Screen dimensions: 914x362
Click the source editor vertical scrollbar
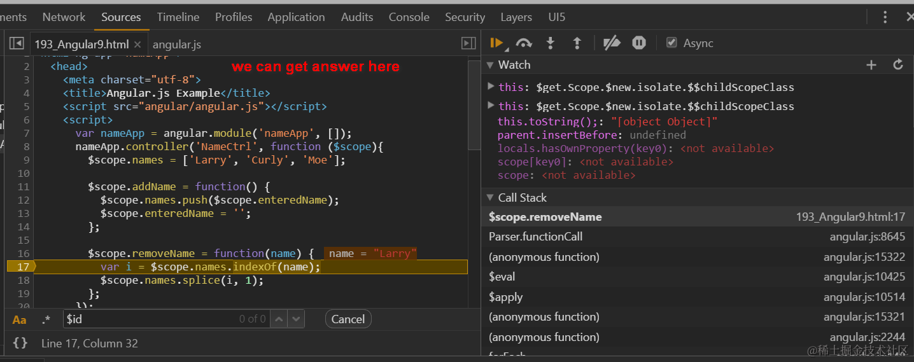[x=474, y=105]
